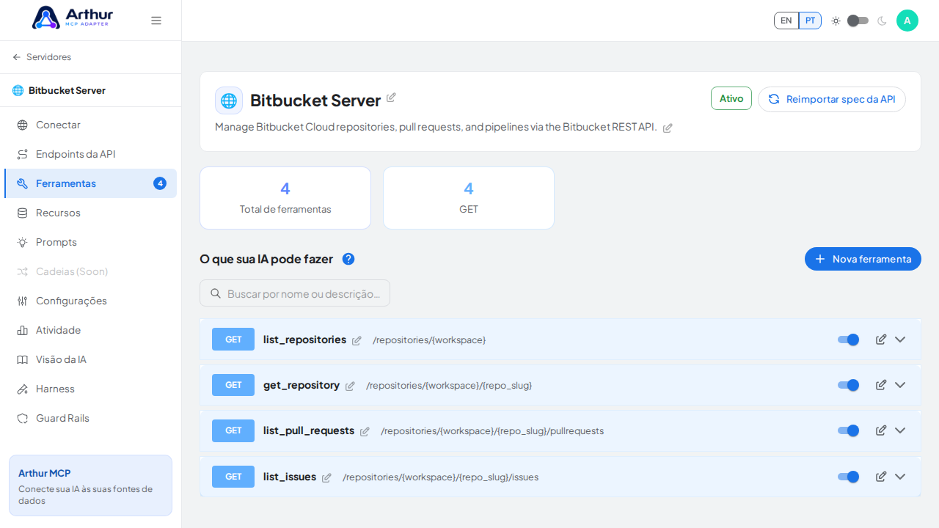Disable the list_issues tool toggle
This screenshot has height=528, width=939.
pyautogui.click(x=848, y=477)
